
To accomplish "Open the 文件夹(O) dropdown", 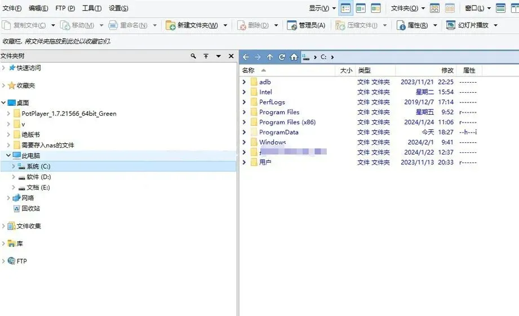I will coord(408,8).
